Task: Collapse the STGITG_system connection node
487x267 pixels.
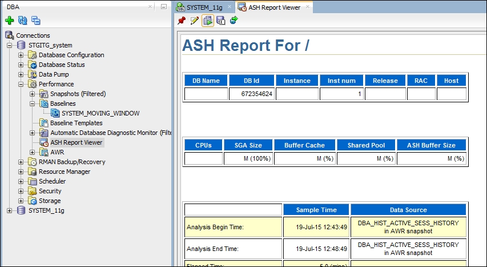Action: pos(9,45)
